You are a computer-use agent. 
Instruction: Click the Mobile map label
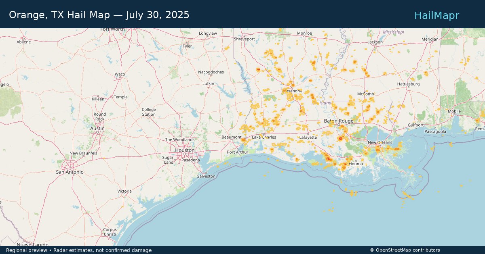coord(454,111)
